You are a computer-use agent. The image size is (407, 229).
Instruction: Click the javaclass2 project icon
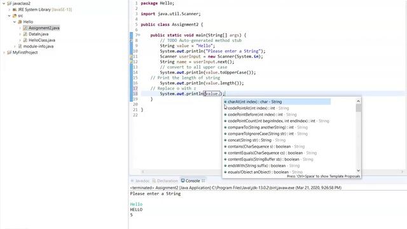(10, 3)
